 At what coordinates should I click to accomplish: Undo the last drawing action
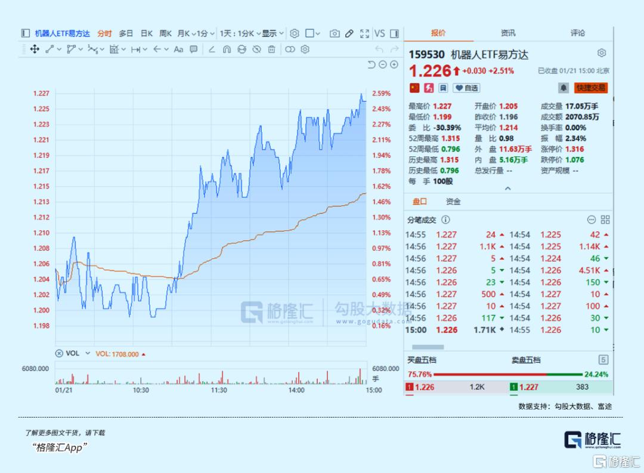coord(379,50)
